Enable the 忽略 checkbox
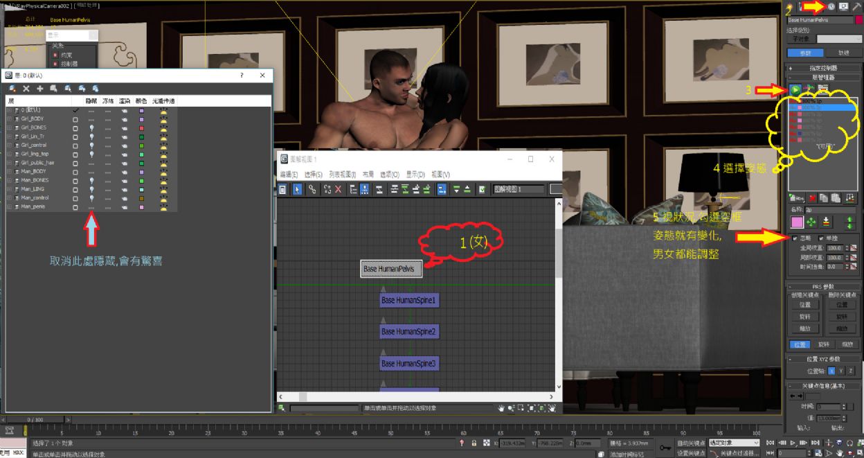This screenshot has height=458, width=864. click(795, 238)
